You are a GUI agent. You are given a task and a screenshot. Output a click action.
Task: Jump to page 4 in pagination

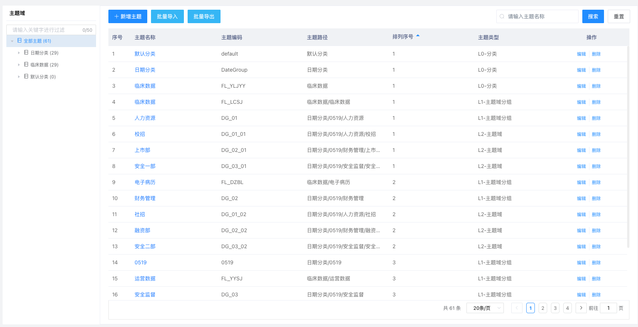tap(567, 308)
